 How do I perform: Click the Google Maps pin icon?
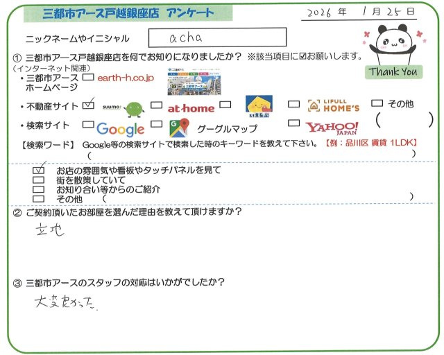180,128
